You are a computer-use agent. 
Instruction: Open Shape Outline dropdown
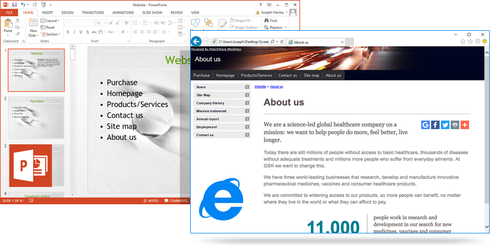pos(244,28)
